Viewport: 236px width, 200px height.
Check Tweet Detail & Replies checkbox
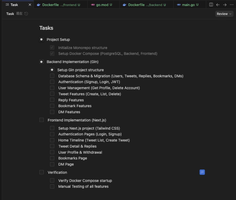click(x=52, y=146)
